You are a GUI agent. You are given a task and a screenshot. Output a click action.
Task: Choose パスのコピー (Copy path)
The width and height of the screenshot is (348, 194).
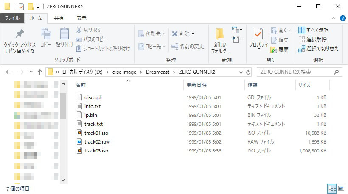click(91, 39)
